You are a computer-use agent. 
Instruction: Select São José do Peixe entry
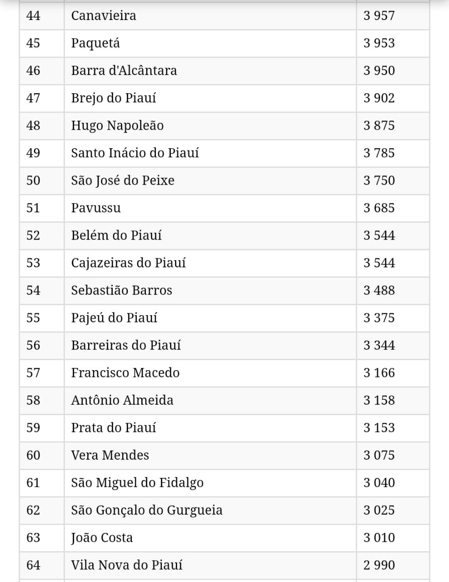tap(123, 181)
